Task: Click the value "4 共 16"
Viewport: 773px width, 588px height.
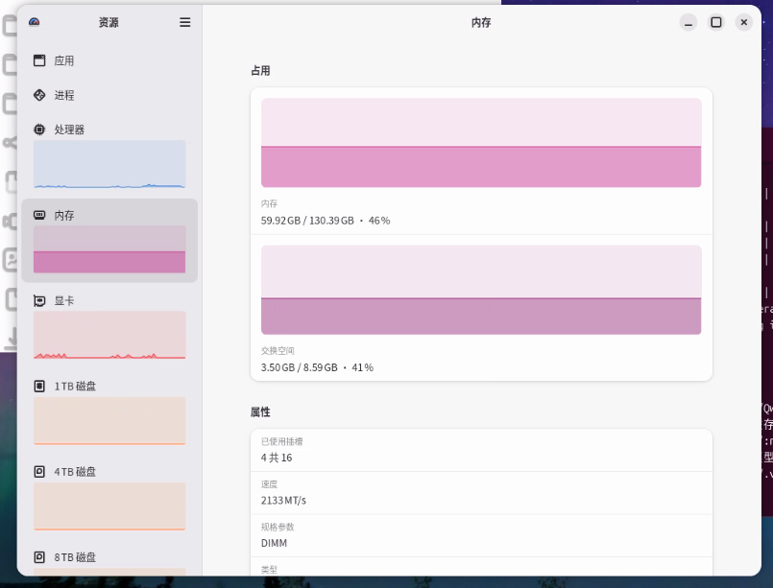Action: pos(277,458)
